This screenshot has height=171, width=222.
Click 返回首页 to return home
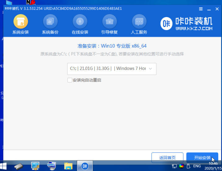coord(167,158)
